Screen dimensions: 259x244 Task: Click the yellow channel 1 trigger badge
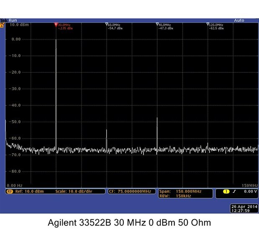[x=226, y=192]
